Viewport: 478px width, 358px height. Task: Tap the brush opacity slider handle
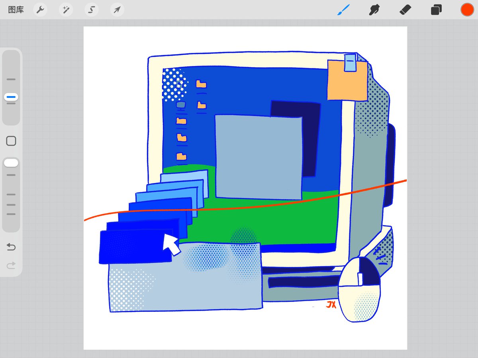point(11,163)
